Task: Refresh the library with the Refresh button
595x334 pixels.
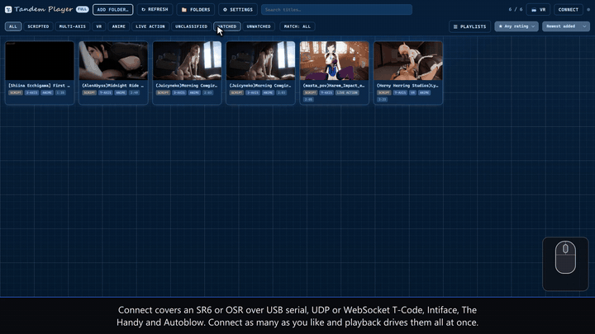Action: pos(155,9)
